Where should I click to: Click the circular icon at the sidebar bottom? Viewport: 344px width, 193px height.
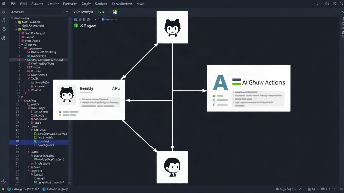pyautogui.click(x=3, y=181)
